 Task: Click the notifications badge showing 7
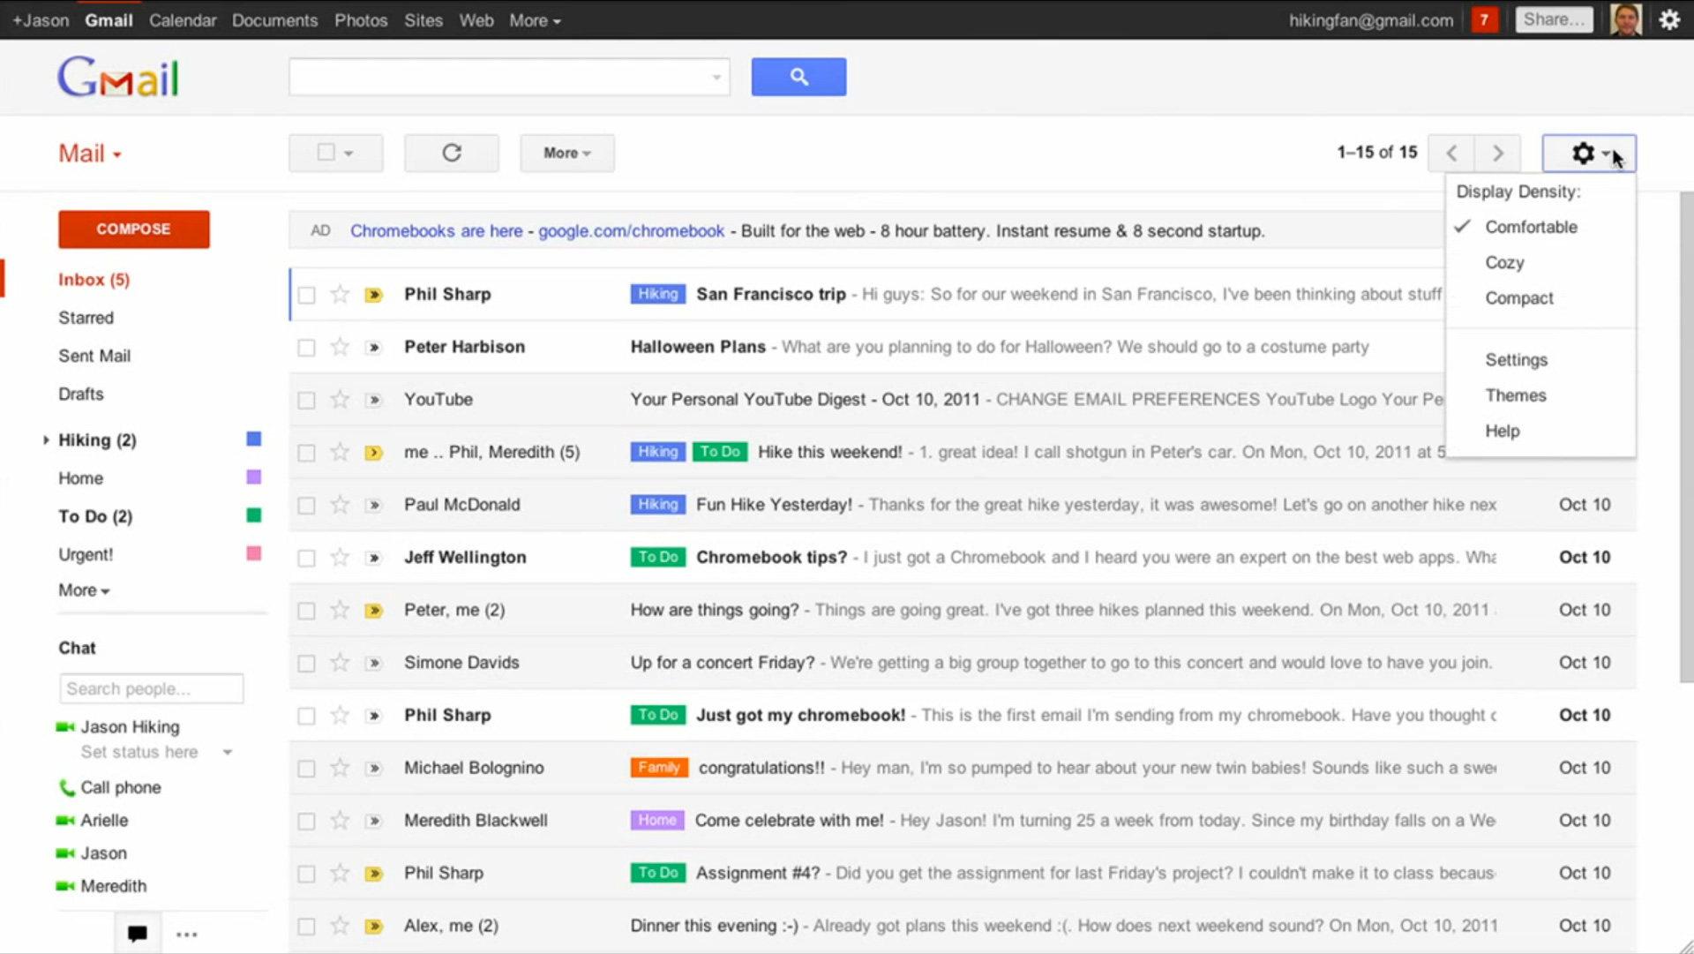(x=1484, y=19)
